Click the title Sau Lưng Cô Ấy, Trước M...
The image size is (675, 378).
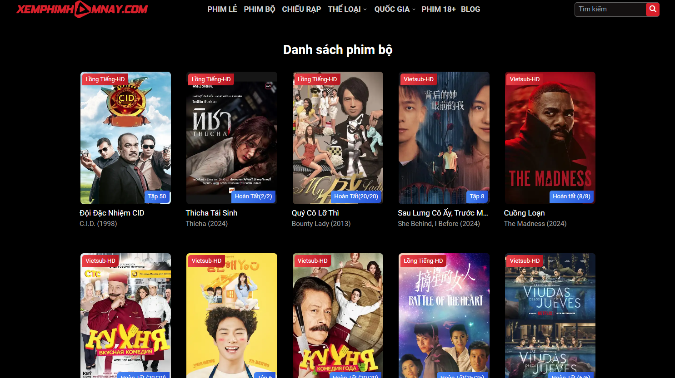[x=443, y=213]
